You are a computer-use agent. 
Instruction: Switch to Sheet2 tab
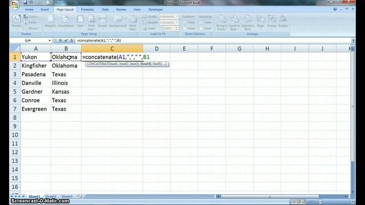51,196
